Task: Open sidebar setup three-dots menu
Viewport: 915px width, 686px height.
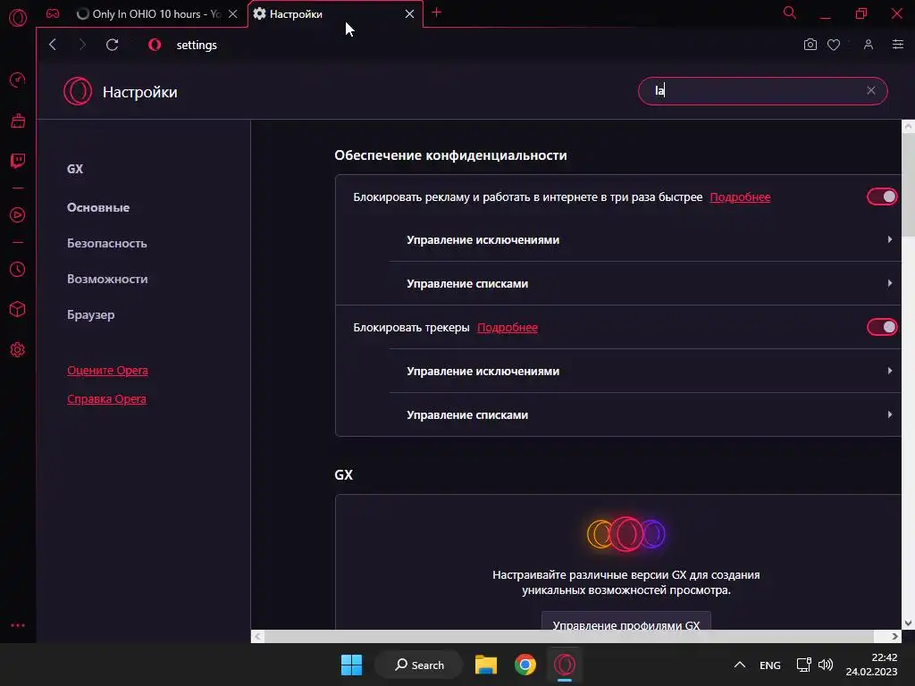Action: [x=18, y=625]
